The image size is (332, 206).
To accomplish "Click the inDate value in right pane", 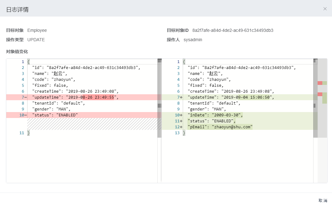I will click(x=226, y=115).
